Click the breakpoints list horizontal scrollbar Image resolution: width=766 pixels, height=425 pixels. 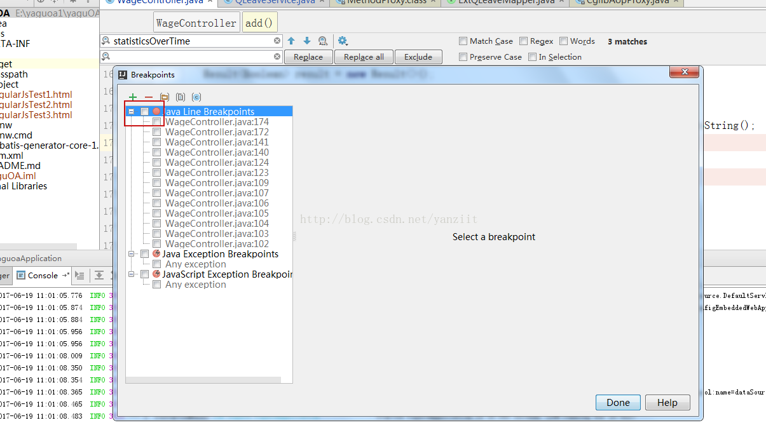(x=203, y=380)
